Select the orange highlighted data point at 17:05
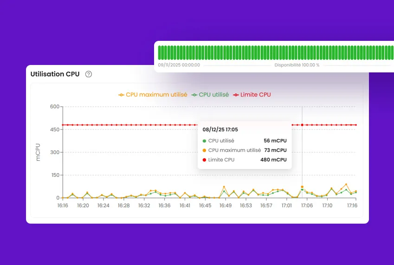The width and height of the screenshot is (394, 265). pyautogui.click(x=302, y=187)
